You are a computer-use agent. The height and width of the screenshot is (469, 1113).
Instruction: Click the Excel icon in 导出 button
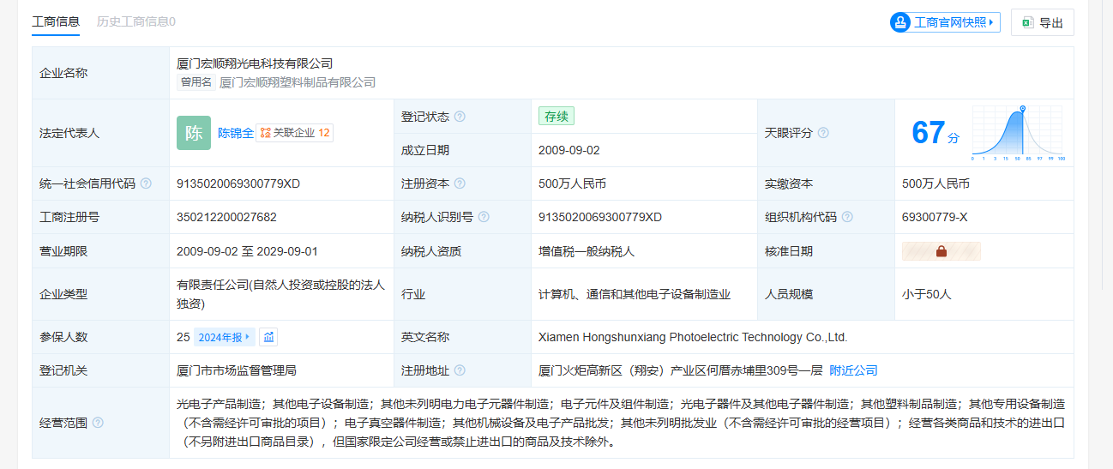[1027, 23]
